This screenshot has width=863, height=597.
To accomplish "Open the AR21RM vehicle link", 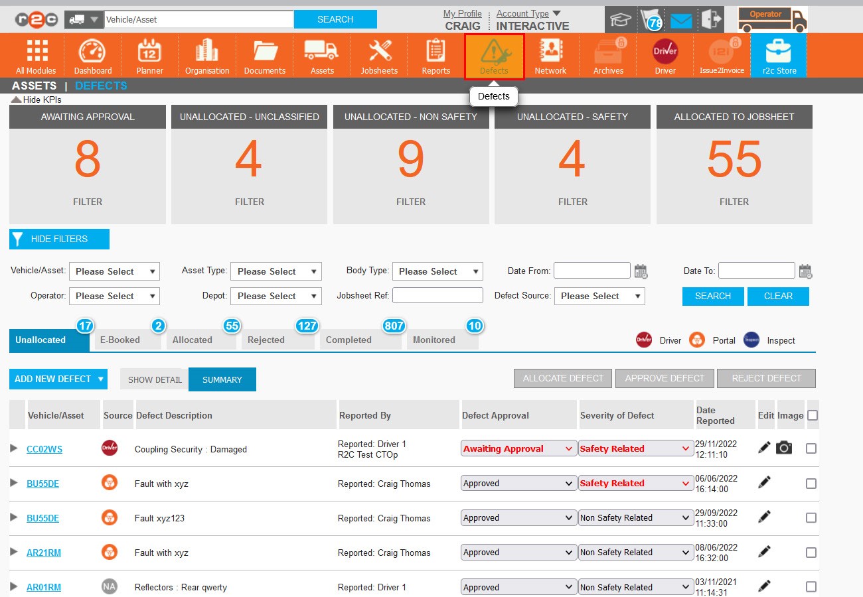I will click(x=44, y=553).
